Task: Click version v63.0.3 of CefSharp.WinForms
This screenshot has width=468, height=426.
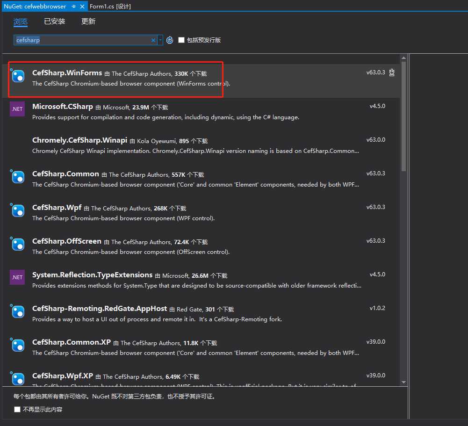Action: click(375, 72)
